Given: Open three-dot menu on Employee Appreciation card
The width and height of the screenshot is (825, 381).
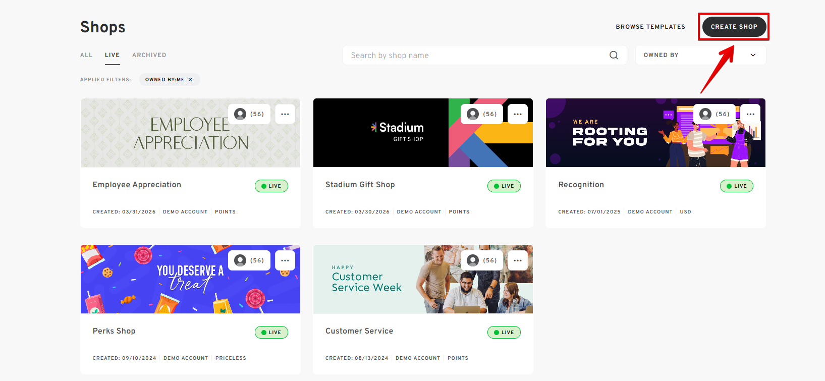Looking at the screenshot, I should coord(285,114).
